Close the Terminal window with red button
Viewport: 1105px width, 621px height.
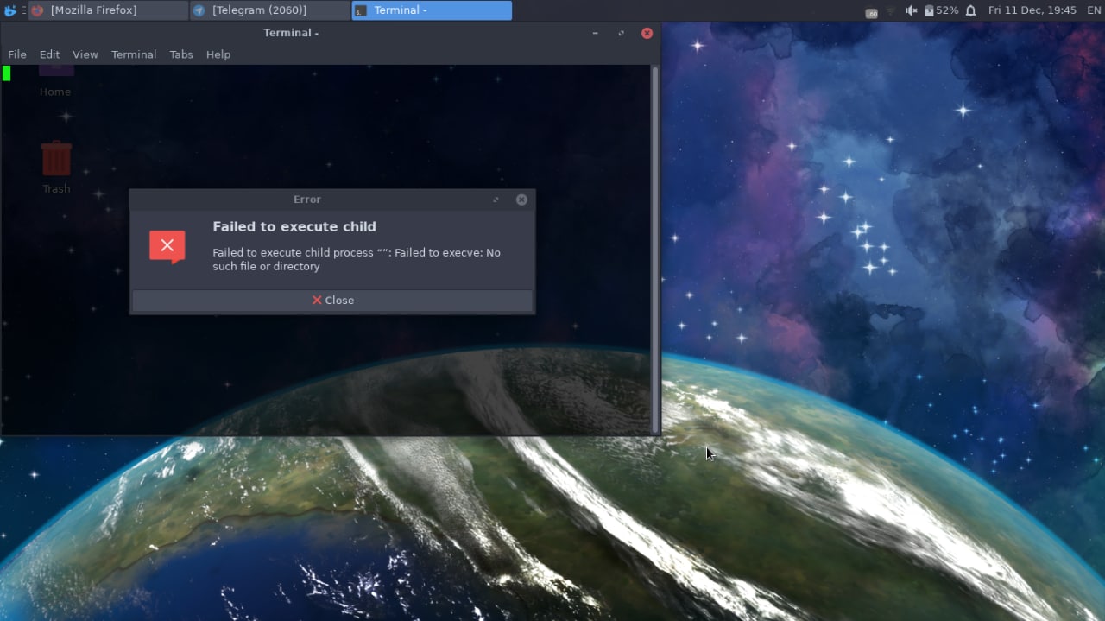(647, 33)
